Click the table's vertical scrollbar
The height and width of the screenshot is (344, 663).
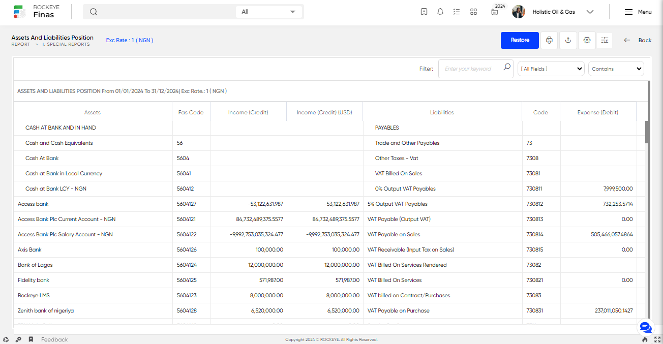648,132
